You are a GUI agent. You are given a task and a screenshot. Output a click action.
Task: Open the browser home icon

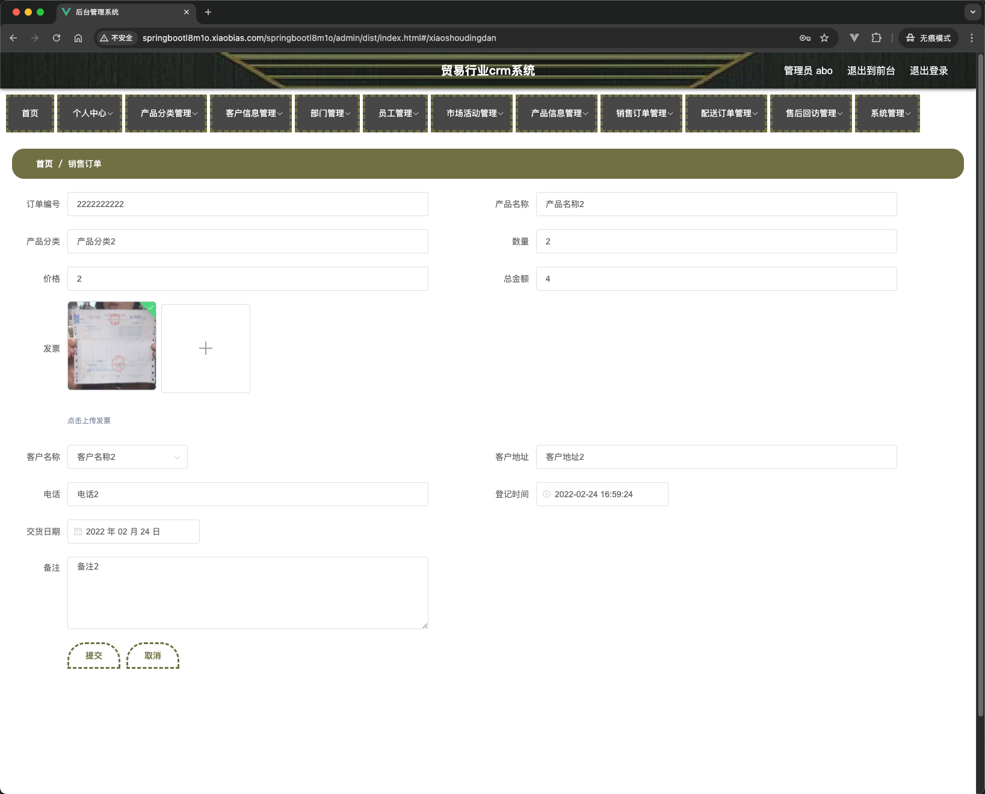pos(78,38)
